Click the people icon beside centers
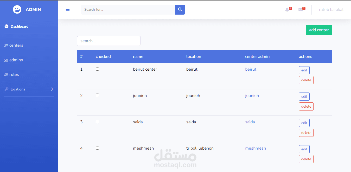Viewport: 351px width, 172px height. point(6,46)
